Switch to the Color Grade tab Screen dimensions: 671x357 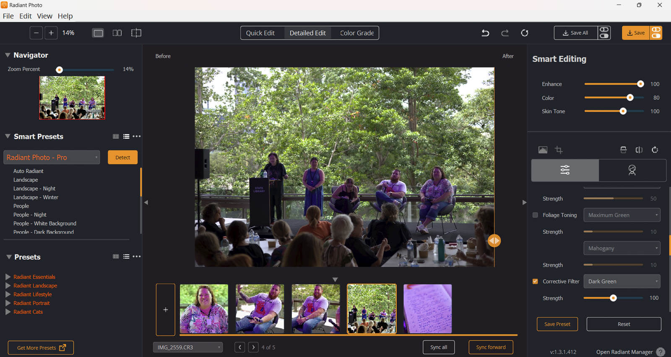tap(356, 33)
